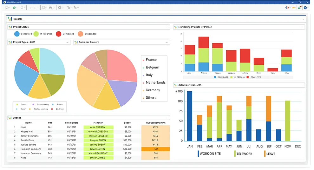Open the blue help question mark icon

(x=305, y=8)
